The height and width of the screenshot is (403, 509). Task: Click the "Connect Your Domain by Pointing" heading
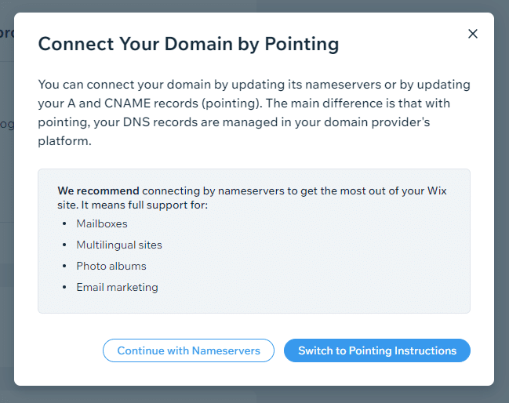pos(188,43)
